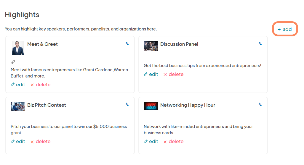Edit the Meet & Greet highlight
The width and height of the screenshot is (304, 165).
[x=18, y=85]
